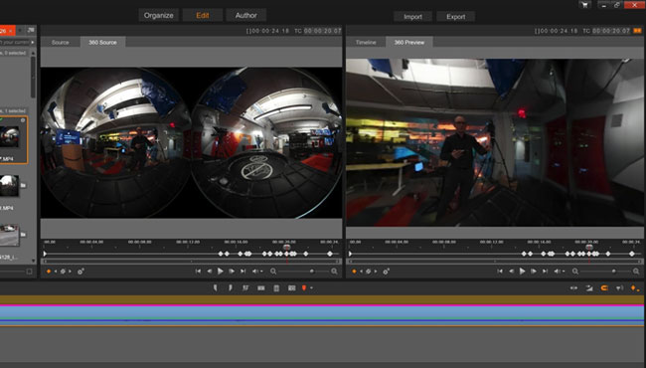Toggle audio scrubbing in timeline toolbar

click(x=619, y=288)
